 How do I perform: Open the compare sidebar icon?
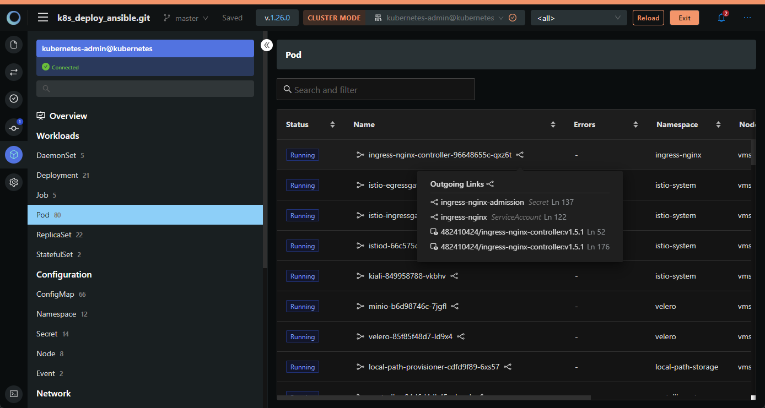coord(14,72)
